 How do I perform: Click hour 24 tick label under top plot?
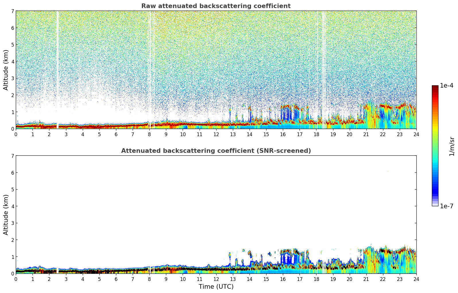(x=416, y=134)
